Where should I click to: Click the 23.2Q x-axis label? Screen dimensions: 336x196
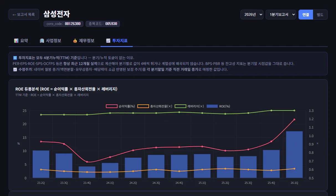pyautogui.click(x=41, y=183)
